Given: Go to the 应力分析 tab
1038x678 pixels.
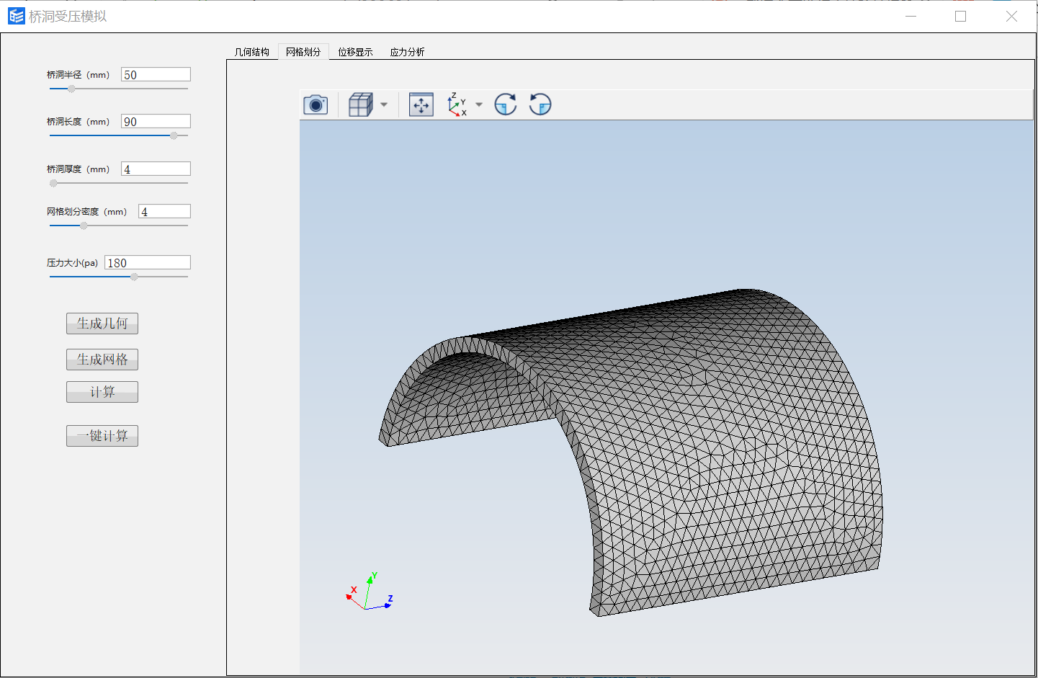Looking at the screenshot, I should click(407, 52).
